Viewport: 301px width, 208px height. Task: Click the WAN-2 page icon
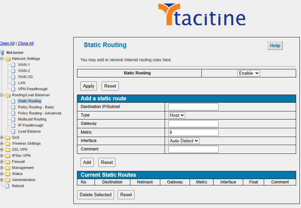pyautogui.click(x=13, y=71)
